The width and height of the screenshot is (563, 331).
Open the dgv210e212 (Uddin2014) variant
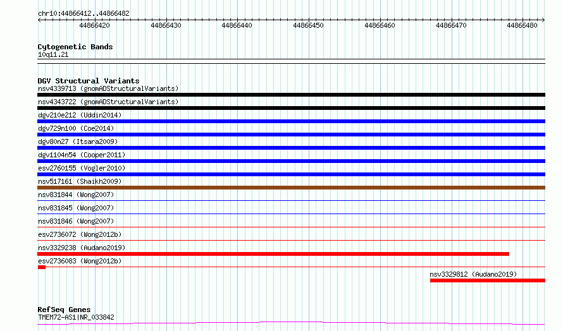(x=80, y=115)
